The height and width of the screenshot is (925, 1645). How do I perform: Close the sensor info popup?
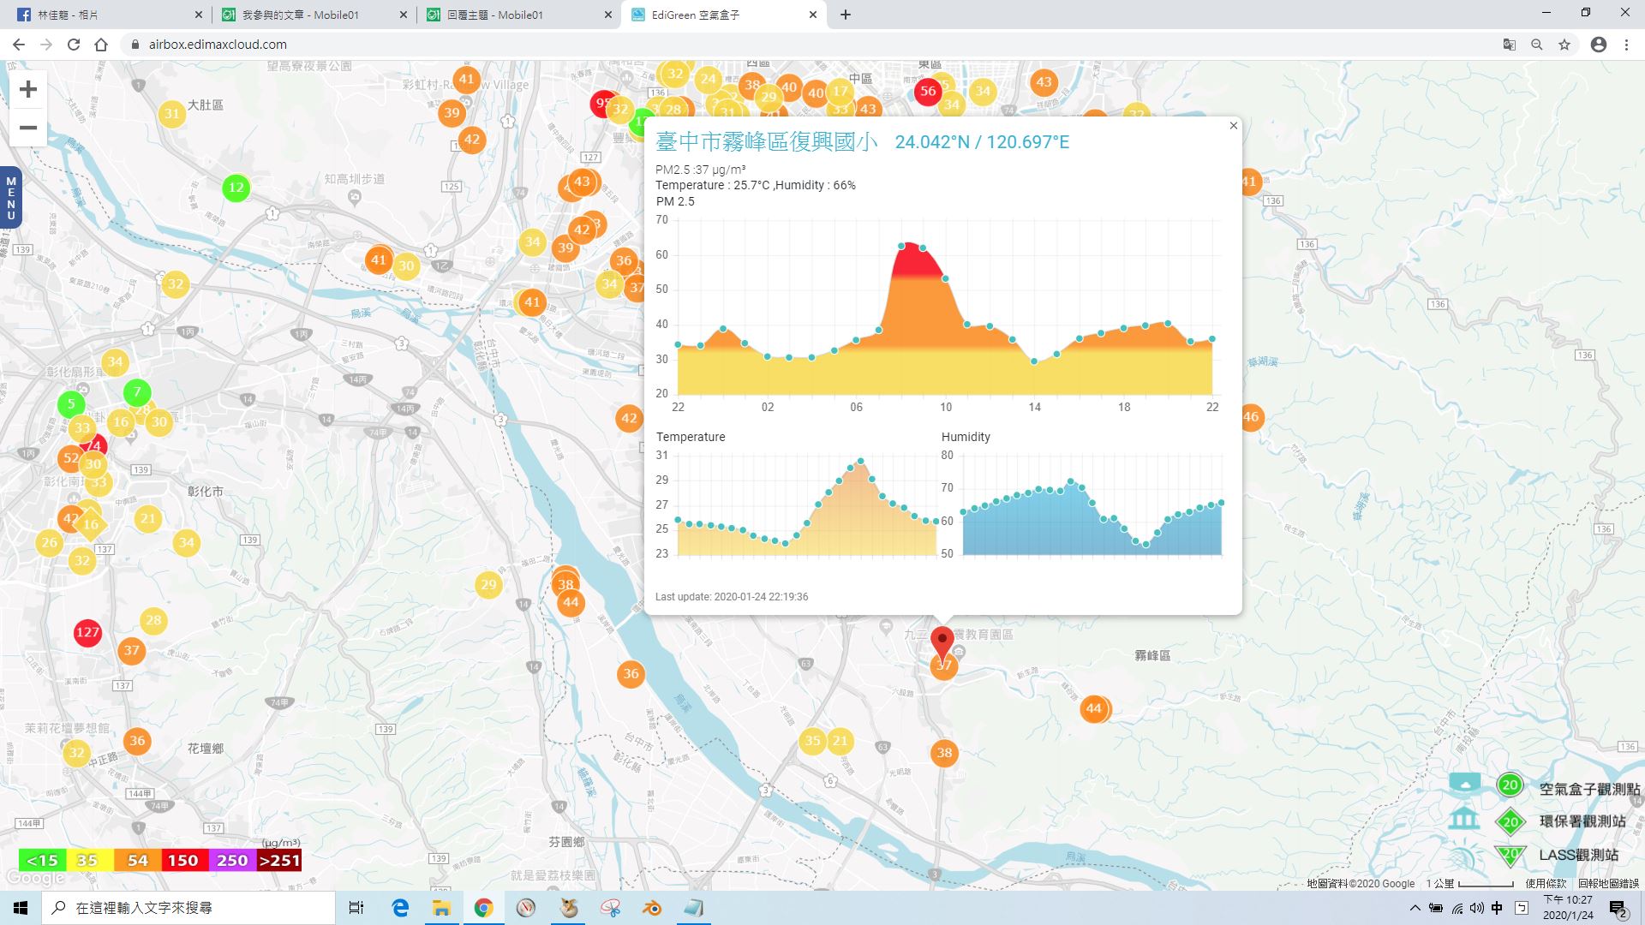coord(1233,126)
